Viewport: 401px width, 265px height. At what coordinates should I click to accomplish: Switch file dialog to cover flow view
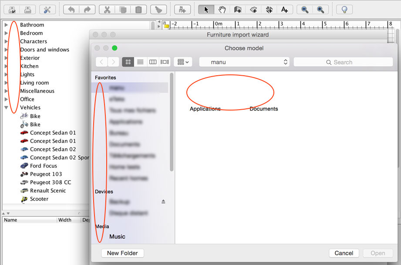pyautogui.click(x=165, y=62)
